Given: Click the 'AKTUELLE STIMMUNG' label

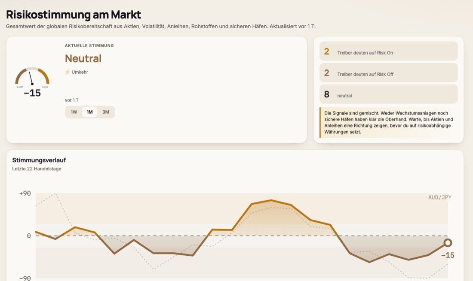Looking at the screenshot, I should pos(89,46).
